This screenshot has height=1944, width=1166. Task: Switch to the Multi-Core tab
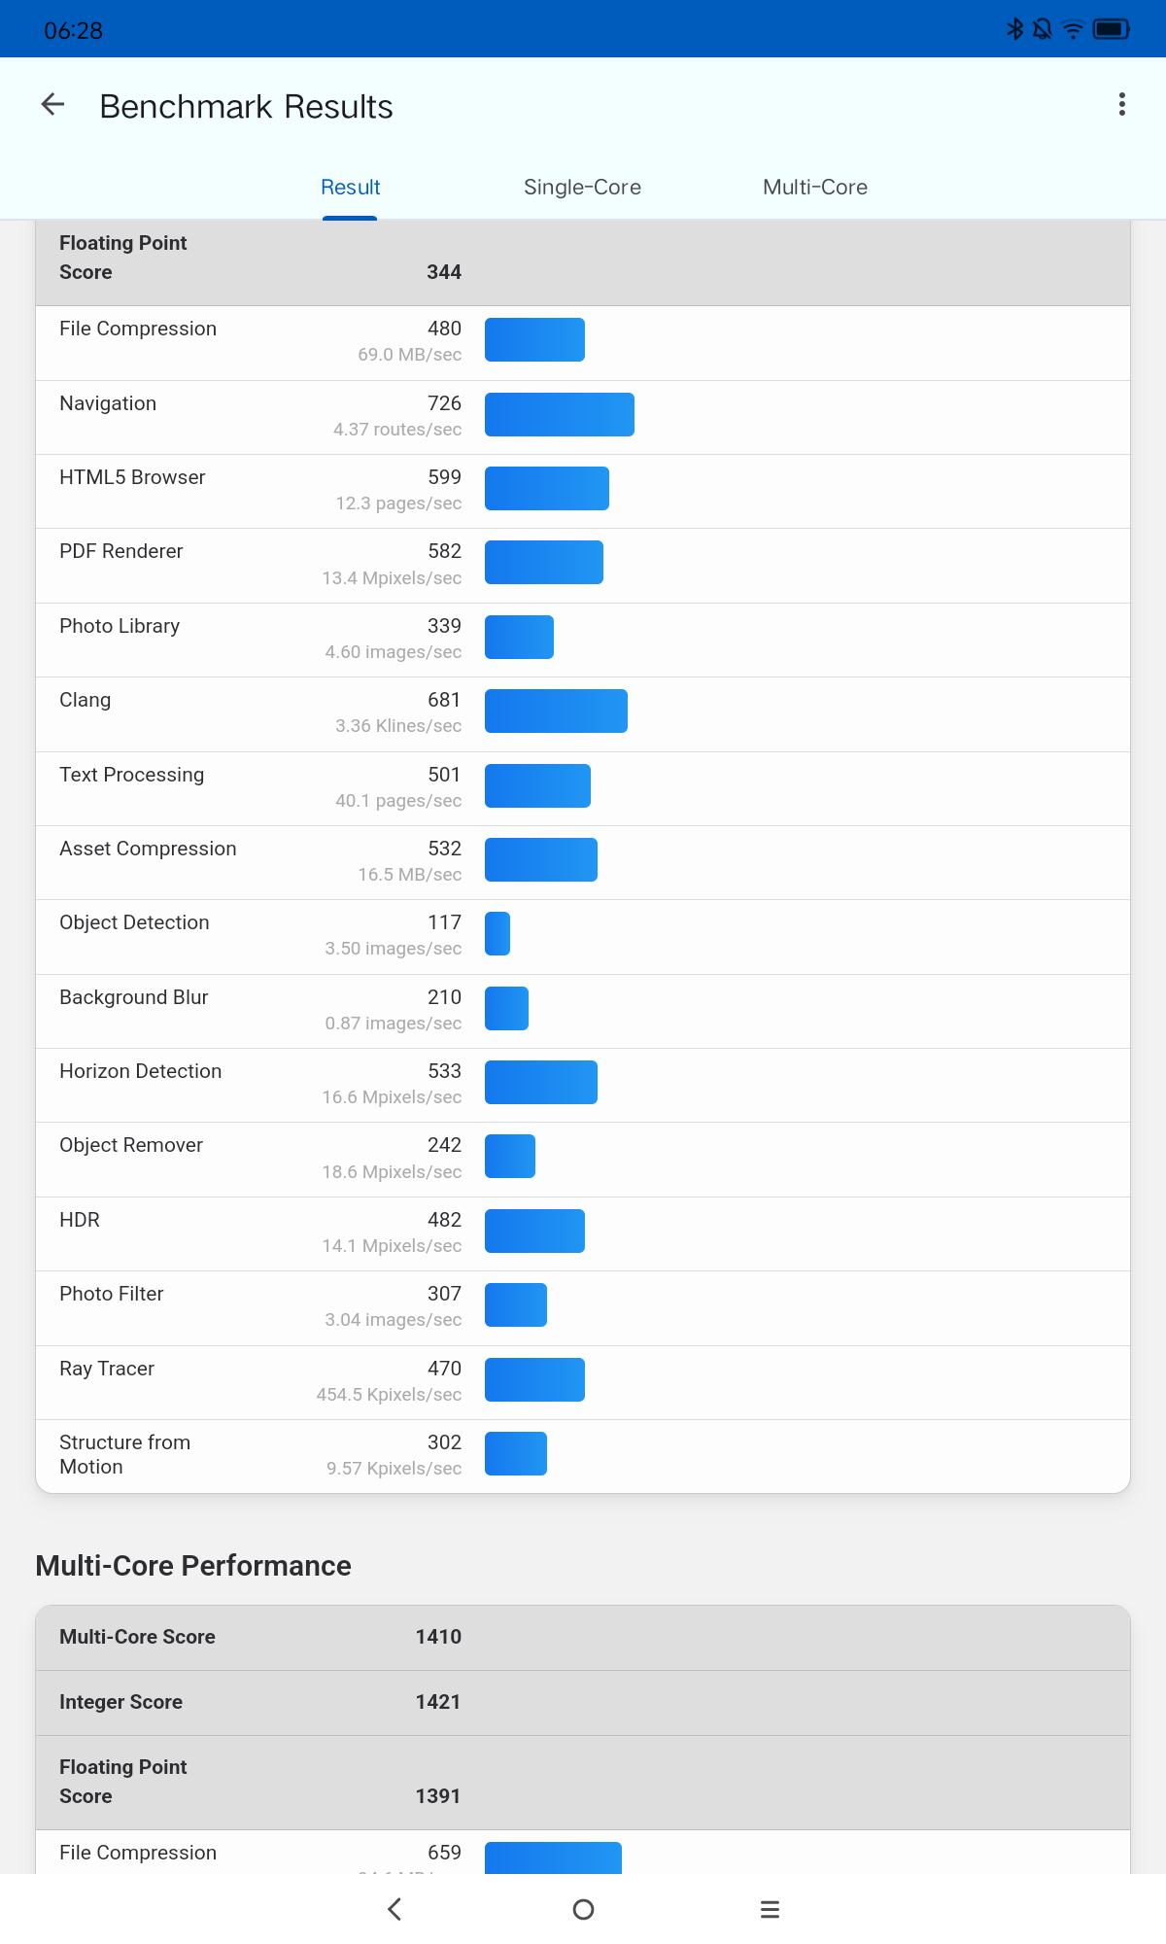814,187
